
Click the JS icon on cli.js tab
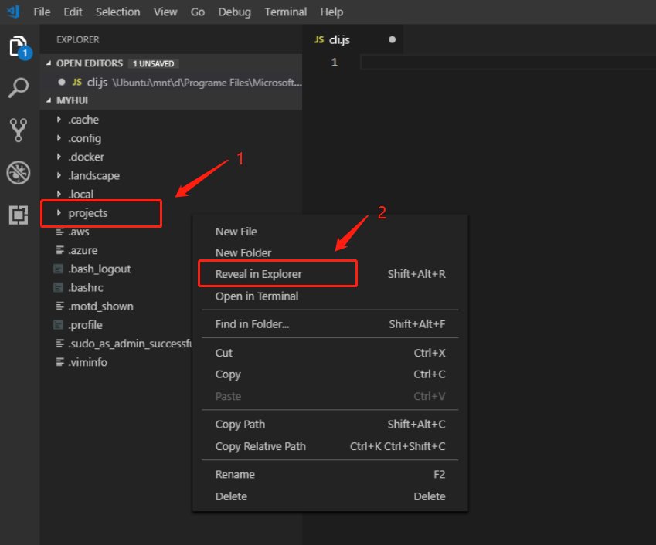click(319, 39)
